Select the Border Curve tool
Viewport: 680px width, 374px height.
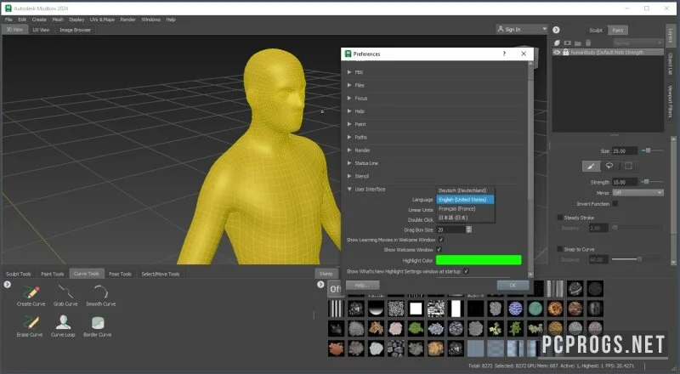(98, 326)
